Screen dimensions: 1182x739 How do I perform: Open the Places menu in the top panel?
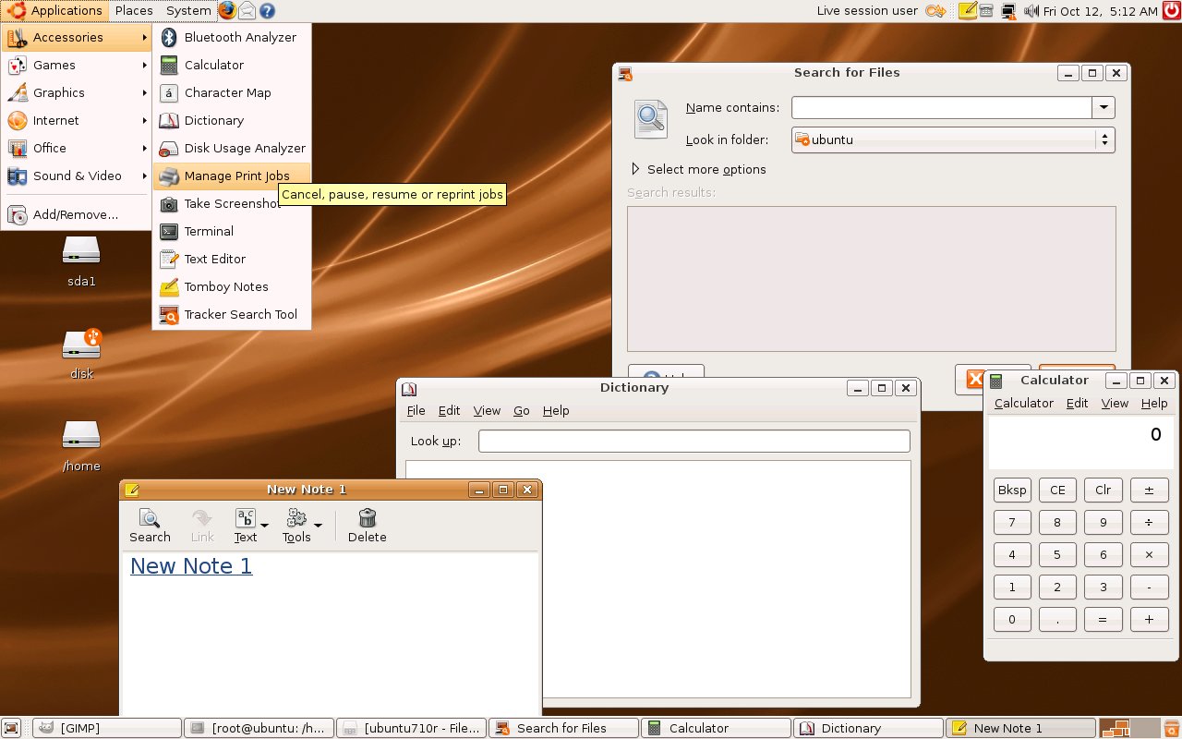134,11
